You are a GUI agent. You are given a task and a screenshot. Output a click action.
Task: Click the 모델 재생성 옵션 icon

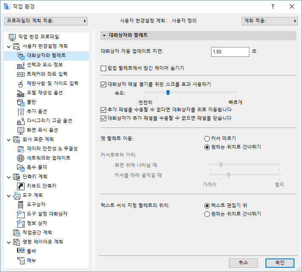tap(21, 93)
